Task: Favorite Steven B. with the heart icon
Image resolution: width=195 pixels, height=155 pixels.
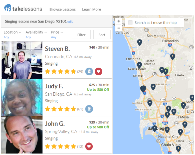Action: tap(98, 72)
